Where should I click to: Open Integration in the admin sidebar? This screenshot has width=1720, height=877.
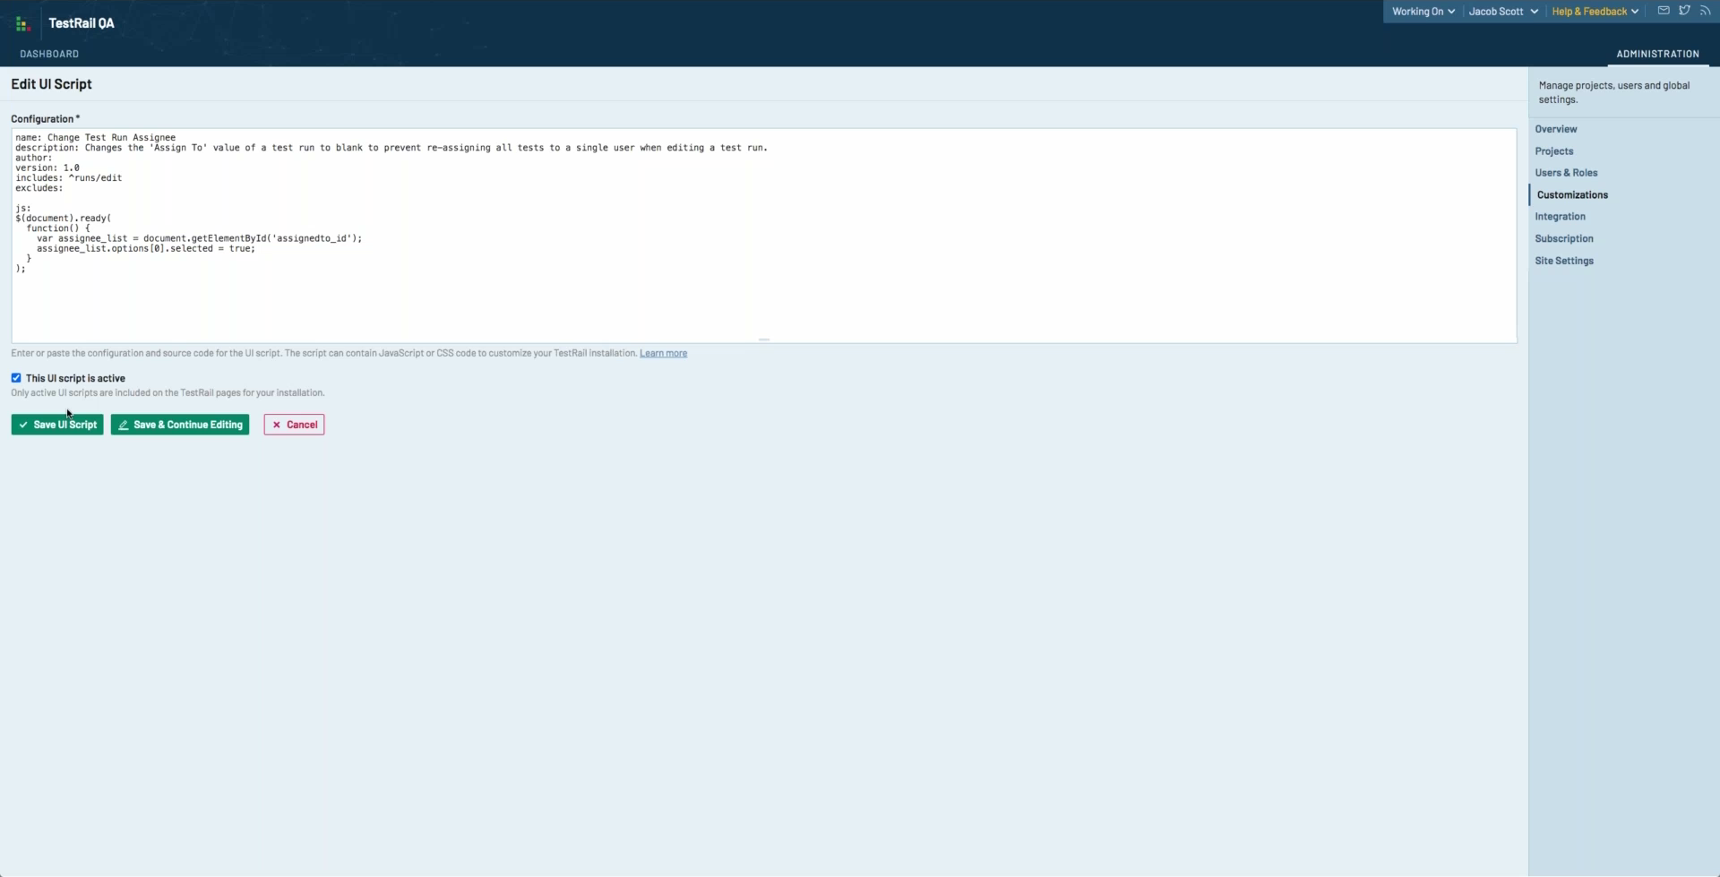(1560, 217)
